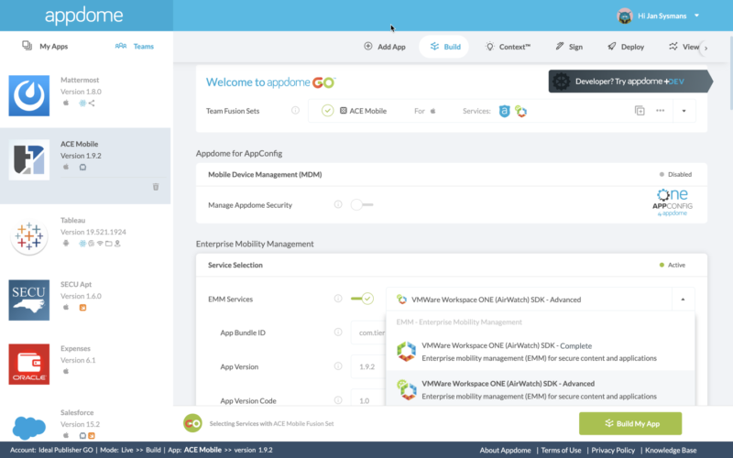Click Developer? Try appdome +DEV banner

630,82
